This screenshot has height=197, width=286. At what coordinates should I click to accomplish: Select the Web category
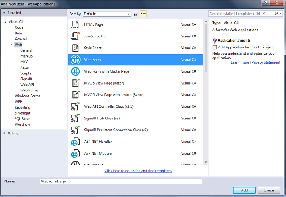coord(18,45)
